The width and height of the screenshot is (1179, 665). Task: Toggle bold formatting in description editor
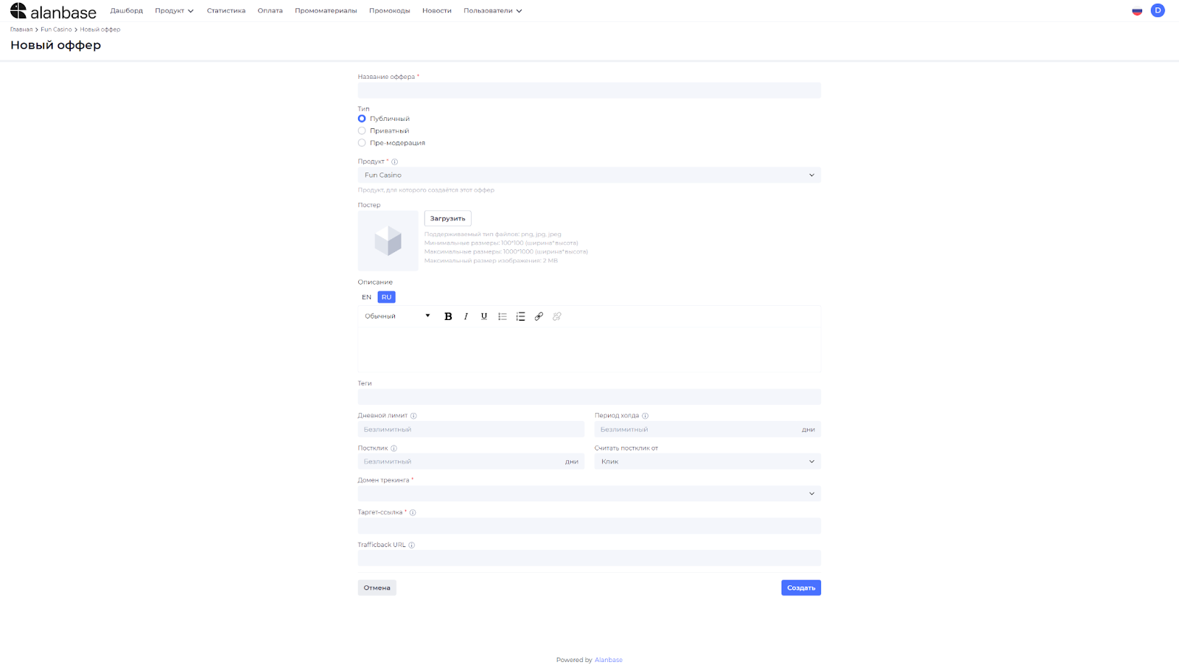[x=448, y=316]
